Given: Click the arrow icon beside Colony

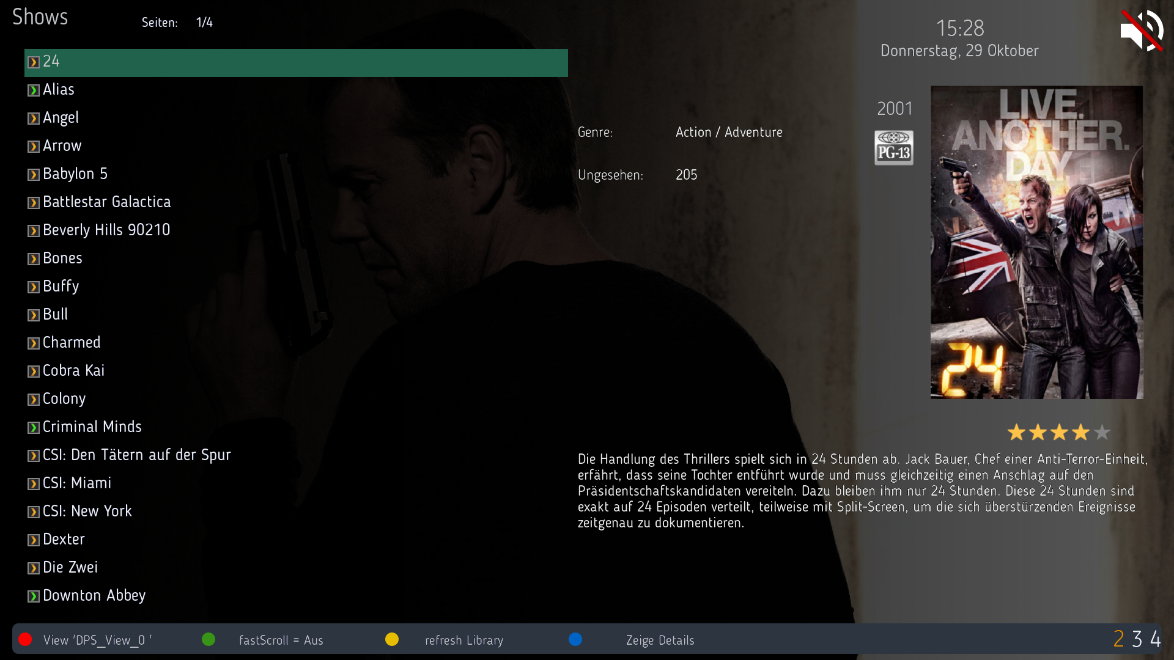Looking at the screenshot, I should click(34, 400).
